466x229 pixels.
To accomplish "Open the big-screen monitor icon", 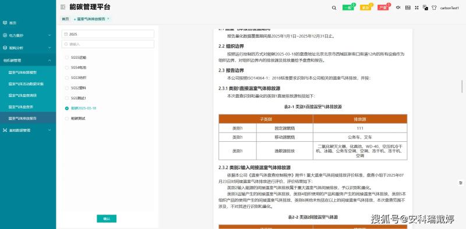I will [x=408, y=8].
